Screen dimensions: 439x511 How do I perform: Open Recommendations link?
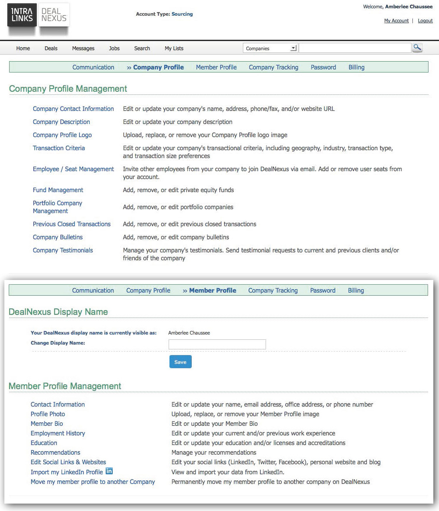tap(55, 452)
